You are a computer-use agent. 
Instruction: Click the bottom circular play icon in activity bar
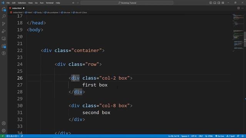pos(3,53)
